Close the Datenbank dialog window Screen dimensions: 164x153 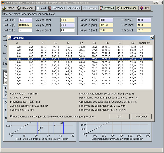point(152,38)
